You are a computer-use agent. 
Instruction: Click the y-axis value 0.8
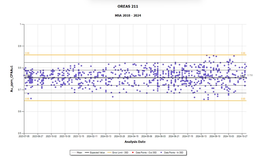coord(20,68)
